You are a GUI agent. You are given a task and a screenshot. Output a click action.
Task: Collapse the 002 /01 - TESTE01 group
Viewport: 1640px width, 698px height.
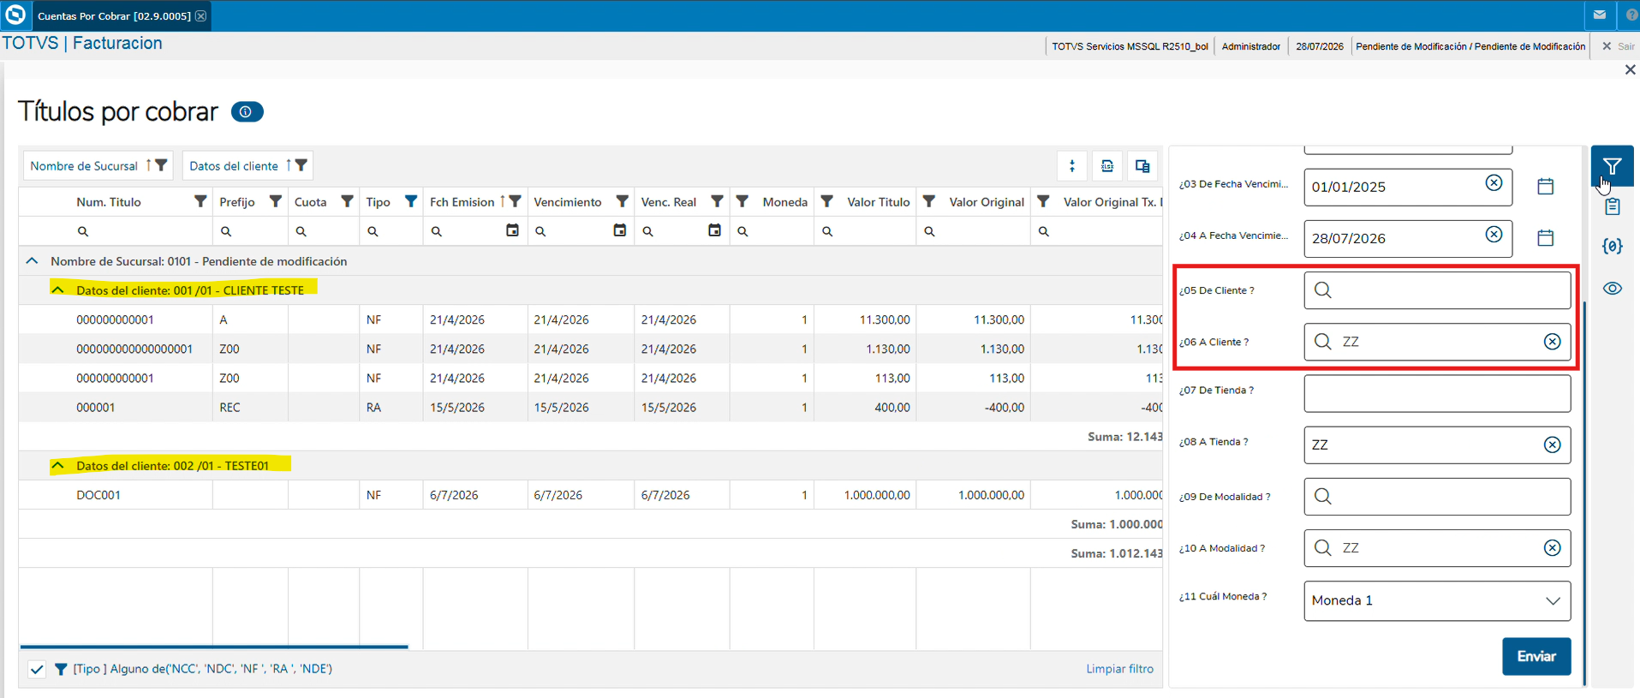coord(57,466)
